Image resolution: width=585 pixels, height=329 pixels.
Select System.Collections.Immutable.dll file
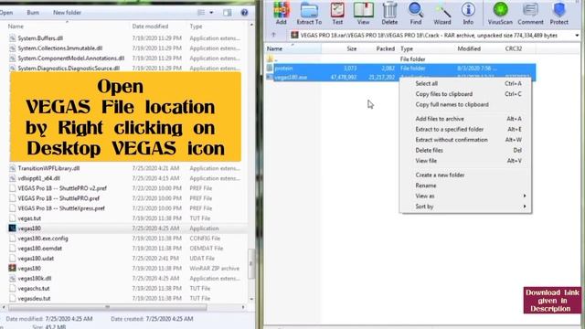coord(60,48)
